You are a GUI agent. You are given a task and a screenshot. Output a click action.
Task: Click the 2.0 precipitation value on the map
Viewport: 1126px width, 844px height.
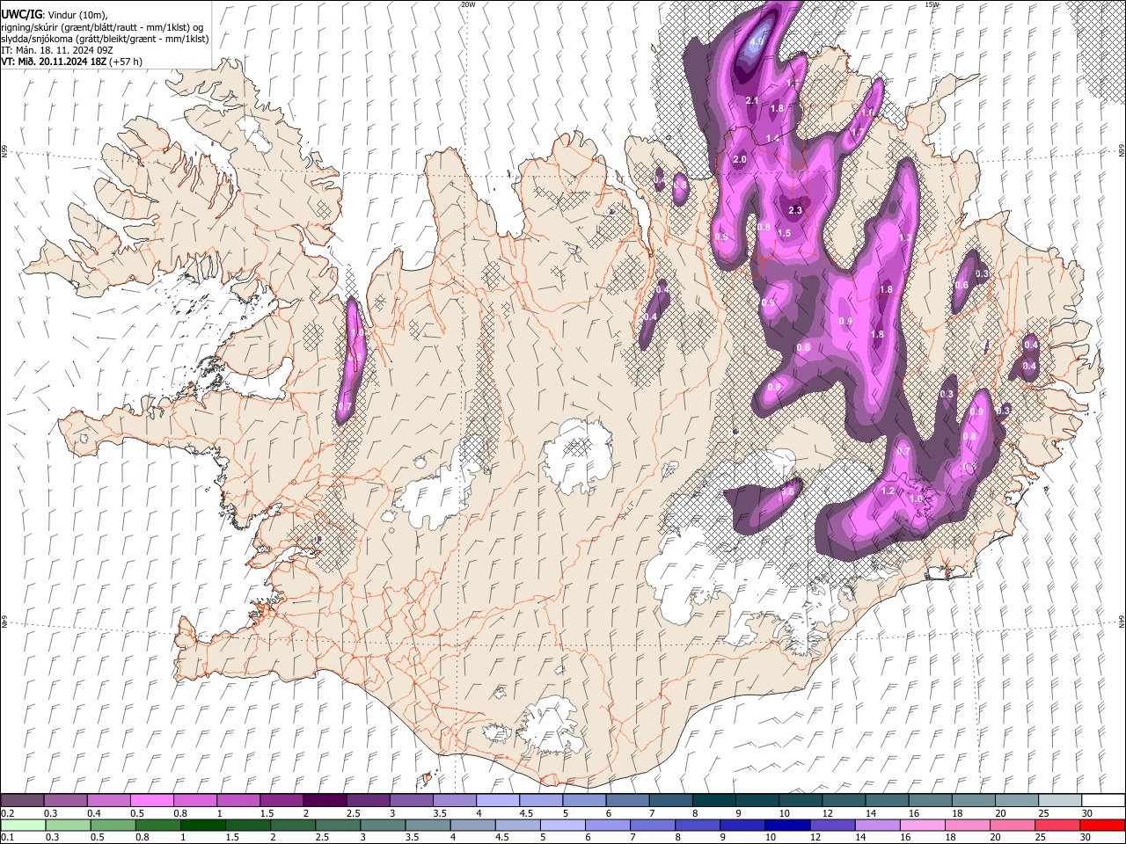[740, 160]
